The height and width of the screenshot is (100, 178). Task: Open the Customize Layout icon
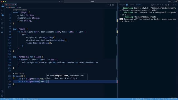(176, 2)
